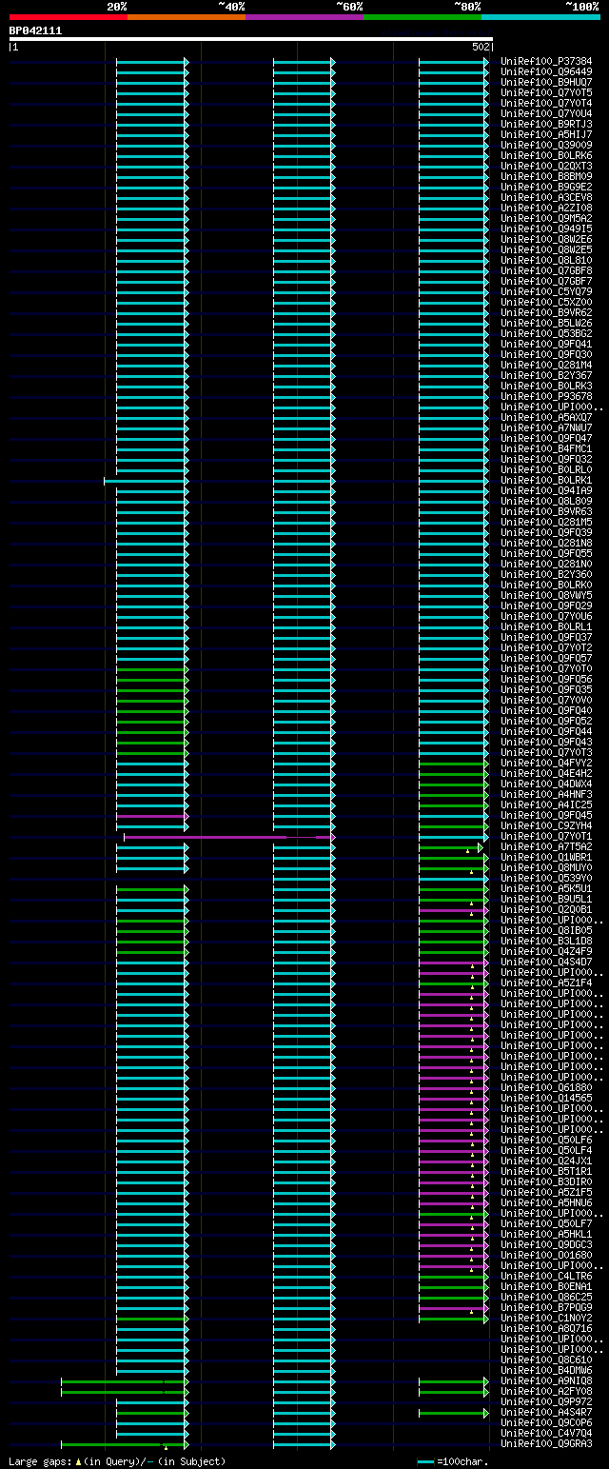
Task: Click the white query sequence ruler bar
Action: pos(251,39)
